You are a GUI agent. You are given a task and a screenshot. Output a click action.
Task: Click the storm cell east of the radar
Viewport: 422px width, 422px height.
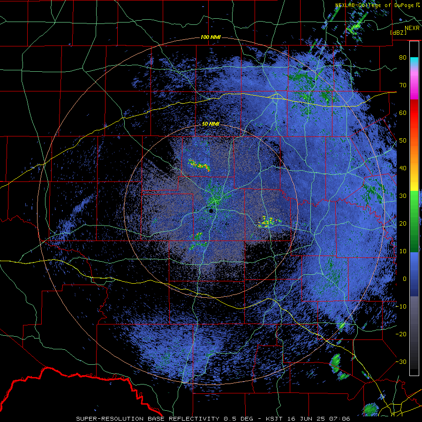[270, 221]
